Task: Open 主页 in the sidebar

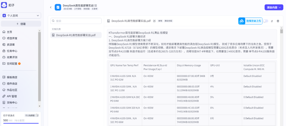Action: (x=10, y=32)
